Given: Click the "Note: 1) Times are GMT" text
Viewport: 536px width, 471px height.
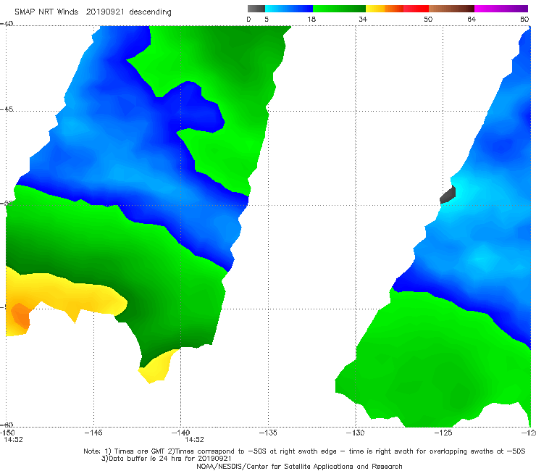Looking at the screenshot, I should pyautogui.click(x=125, y=451).
